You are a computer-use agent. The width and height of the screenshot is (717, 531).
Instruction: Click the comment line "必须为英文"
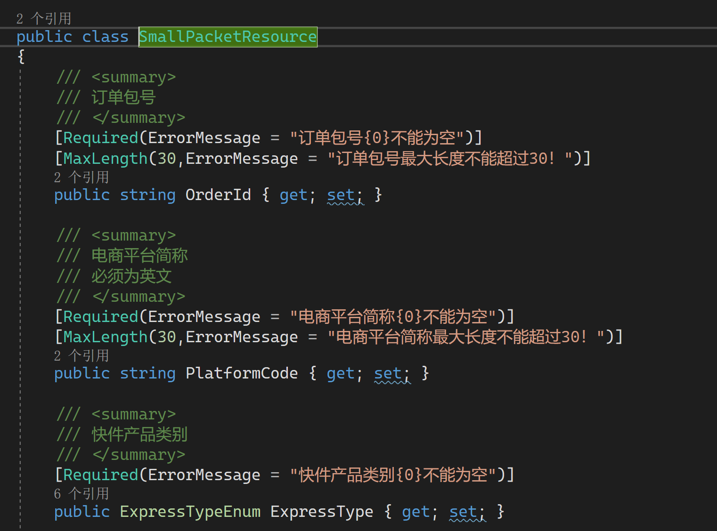point(131,276)
